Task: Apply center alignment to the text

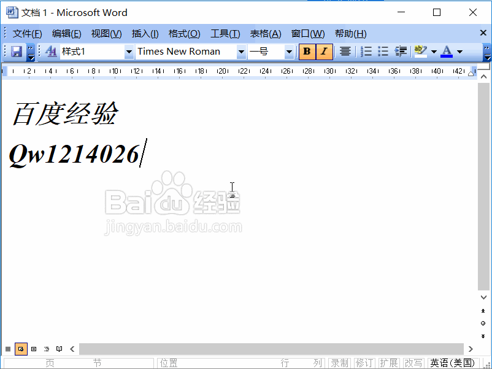Action: pos(344,52)
